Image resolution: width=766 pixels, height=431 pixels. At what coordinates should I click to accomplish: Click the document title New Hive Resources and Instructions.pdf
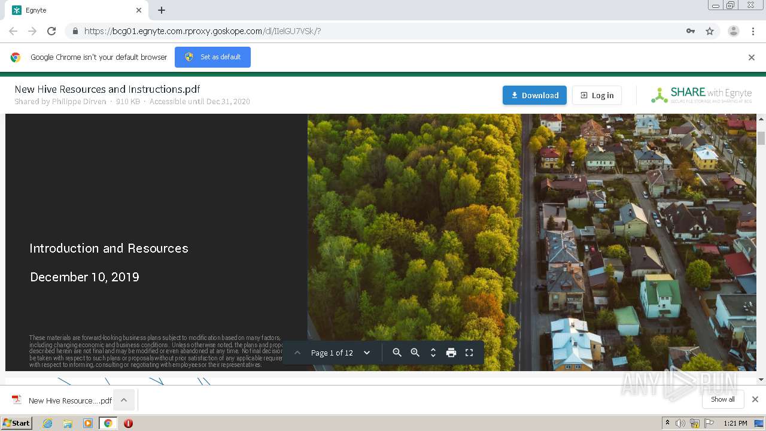tap(107, 89)
